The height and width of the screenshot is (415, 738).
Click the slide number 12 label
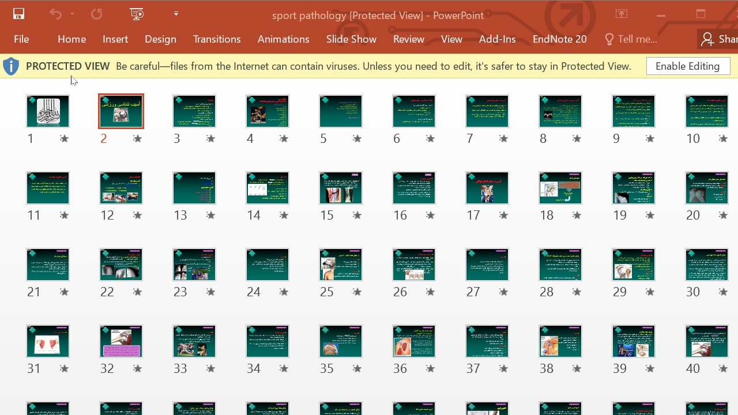pos(107,215)
